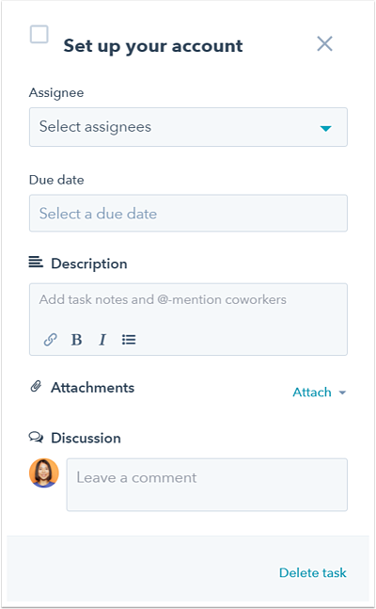The width and height of the screenshot is (376, 609).
Task: Toggle italic formatting in description
Action: point(102,340)
